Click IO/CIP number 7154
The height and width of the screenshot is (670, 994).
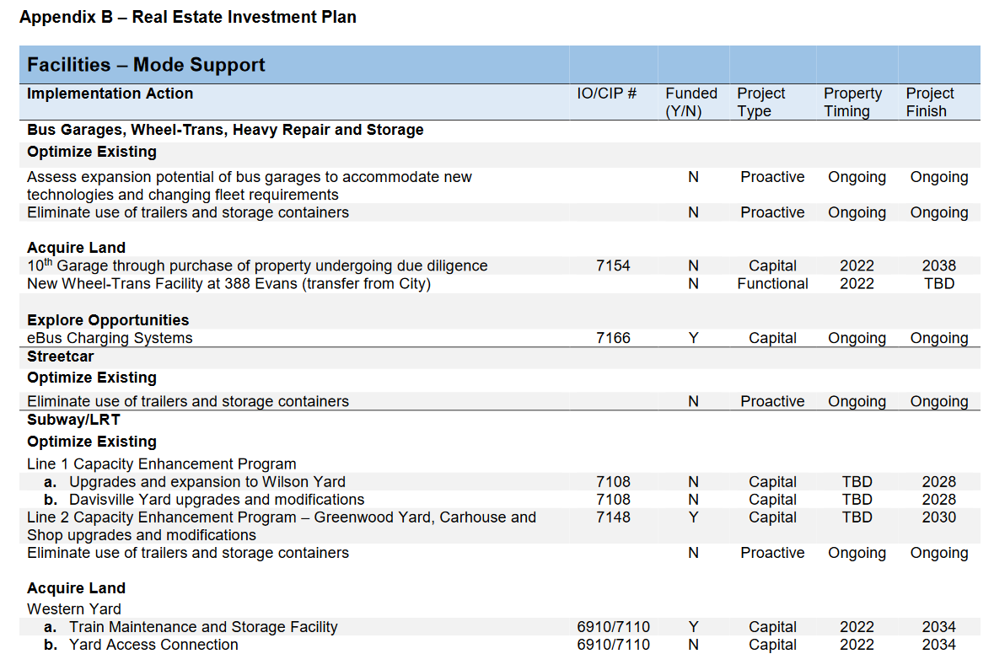tap(612, 265)
